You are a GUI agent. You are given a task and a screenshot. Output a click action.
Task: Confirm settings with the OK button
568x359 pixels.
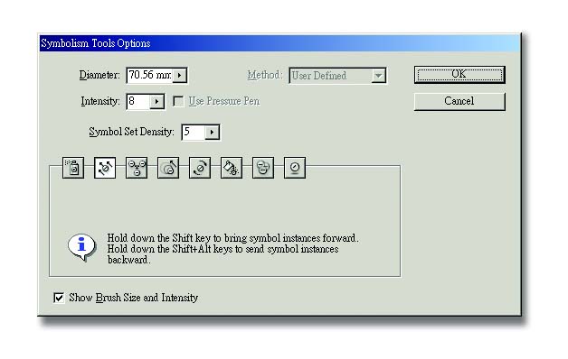click(x=459, y=74)
